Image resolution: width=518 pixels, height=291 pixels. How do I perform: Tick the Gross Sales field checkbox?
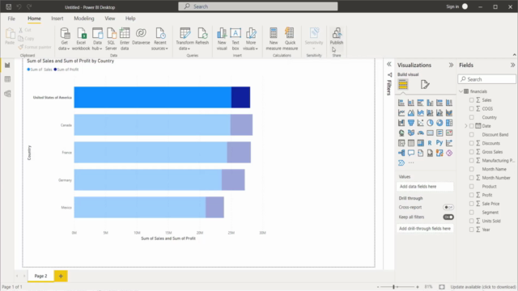pos(471,152)
